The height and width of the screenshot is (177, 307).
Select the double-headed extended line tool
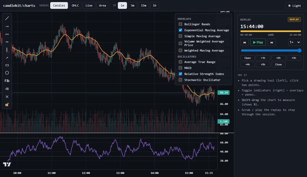(7, 34)
